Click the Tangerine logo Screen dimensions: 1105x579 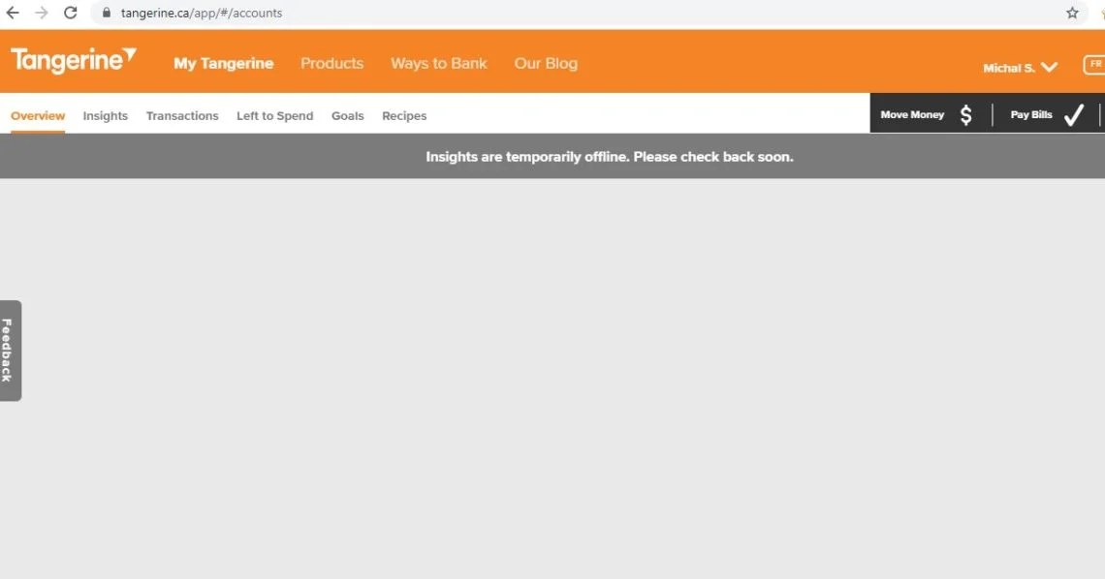73,60
